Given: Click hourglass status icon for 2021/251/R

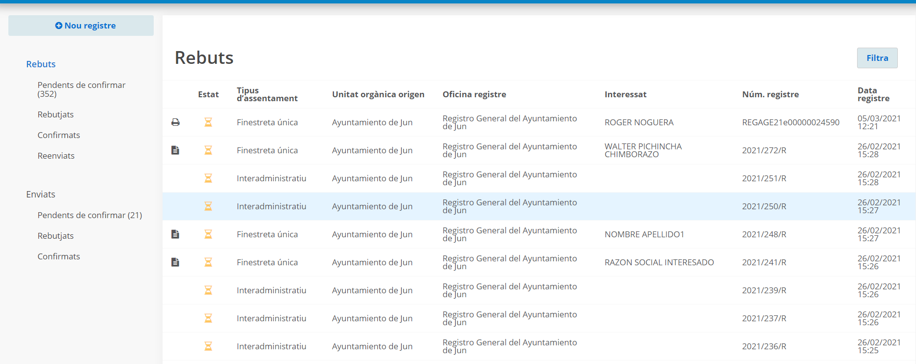Looking at the screenshot, I should [x=208, y=178].
